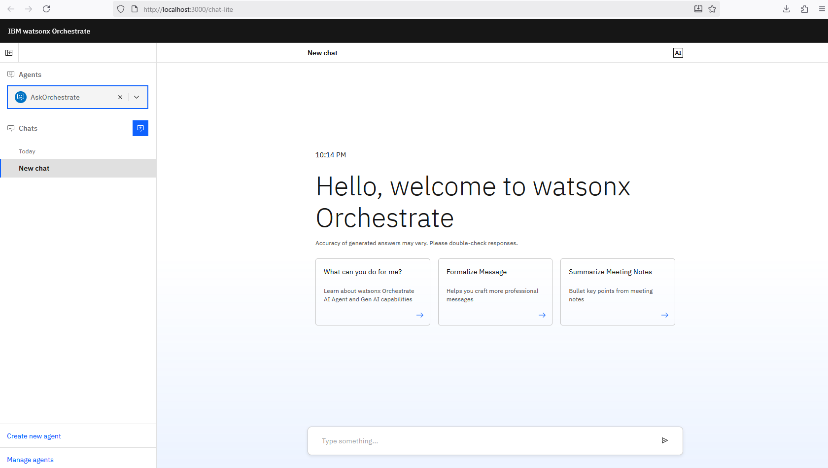Open the Manage agents link

(x=30, y=460)
